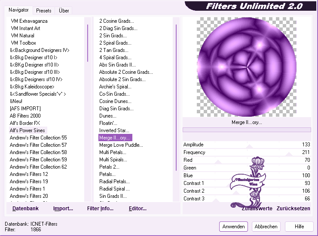Pick the Multi Petals filter
318x236 pixels.
113,152
